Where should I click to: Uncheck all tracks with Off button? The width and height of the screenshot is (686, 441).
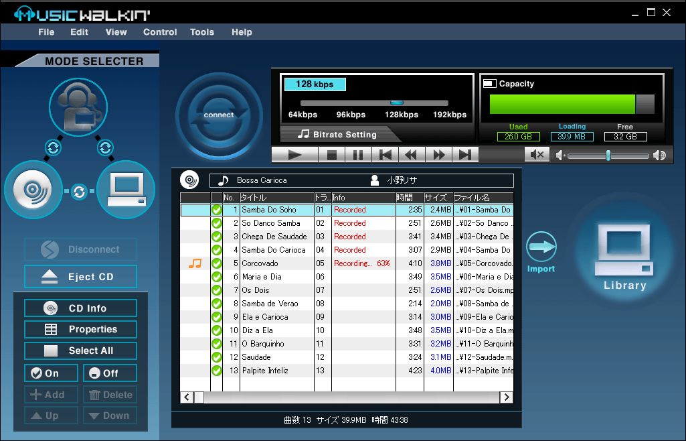click(x=110, y=373)
